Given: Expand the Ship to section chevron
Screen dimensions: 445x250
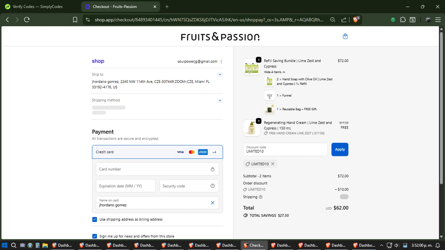Looking at the screenshot, I should click(x=220, y=74).
